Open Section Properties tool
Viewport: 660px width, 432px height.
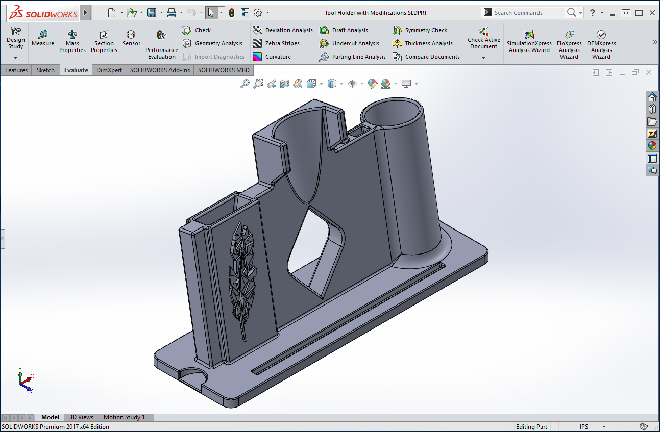(104, 35)
